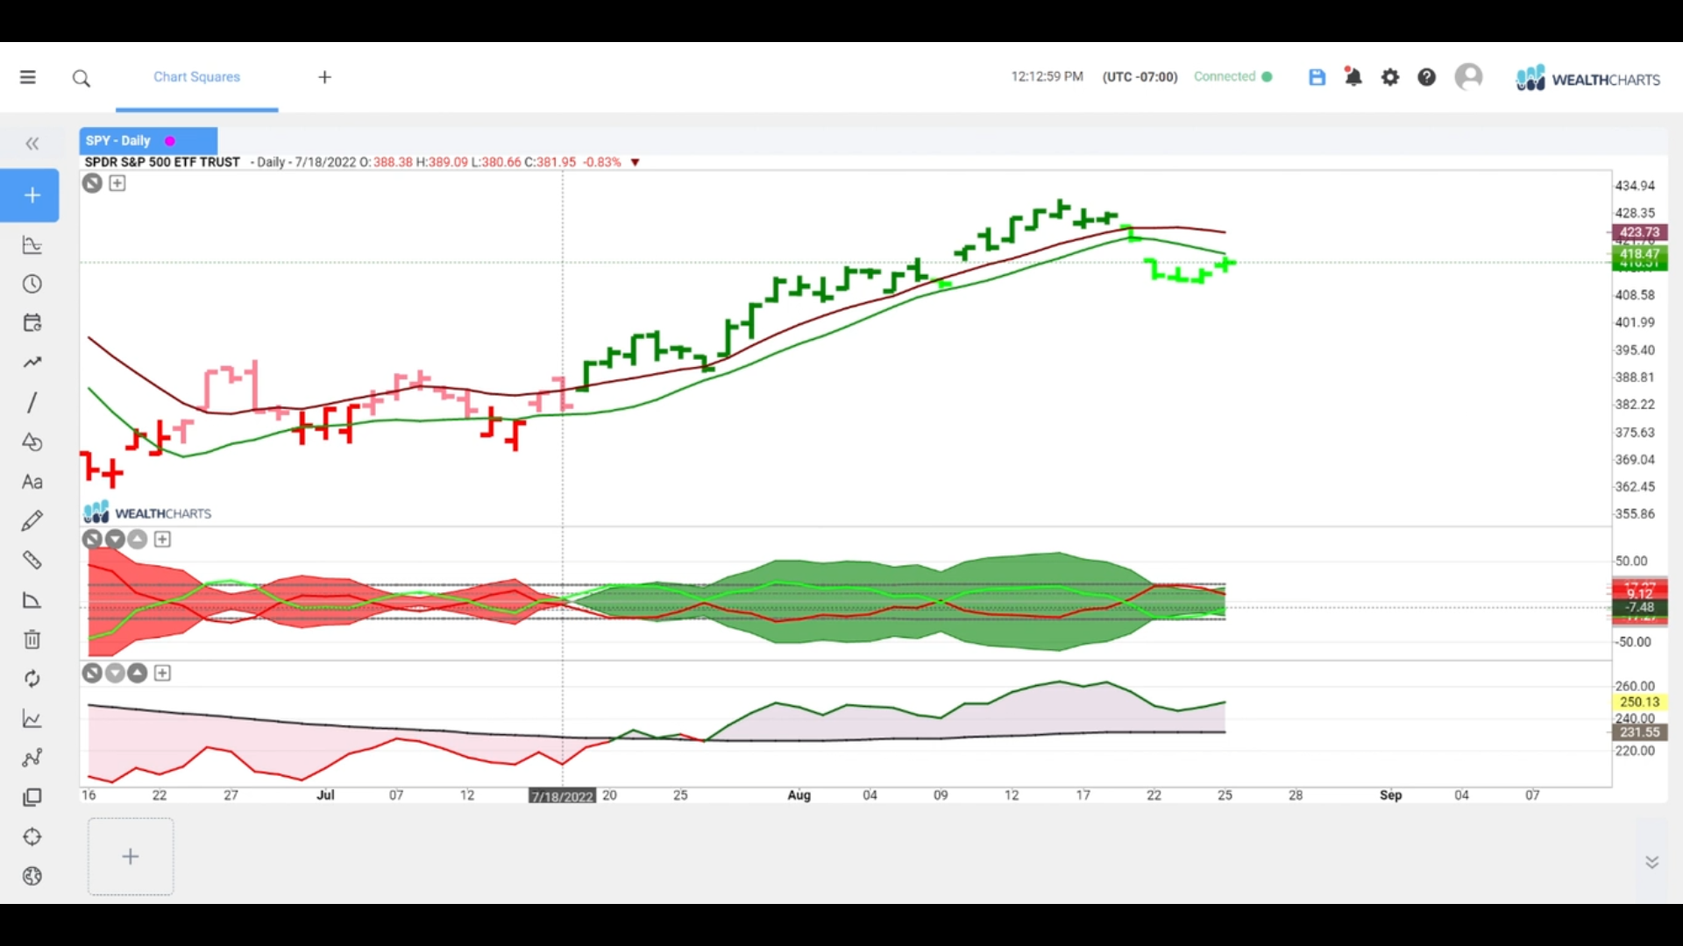Select the ruler measure tool

click(x=32, y=561)
